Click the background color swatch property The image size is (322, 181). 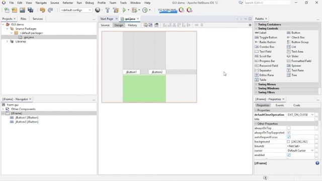coord(288,142)
